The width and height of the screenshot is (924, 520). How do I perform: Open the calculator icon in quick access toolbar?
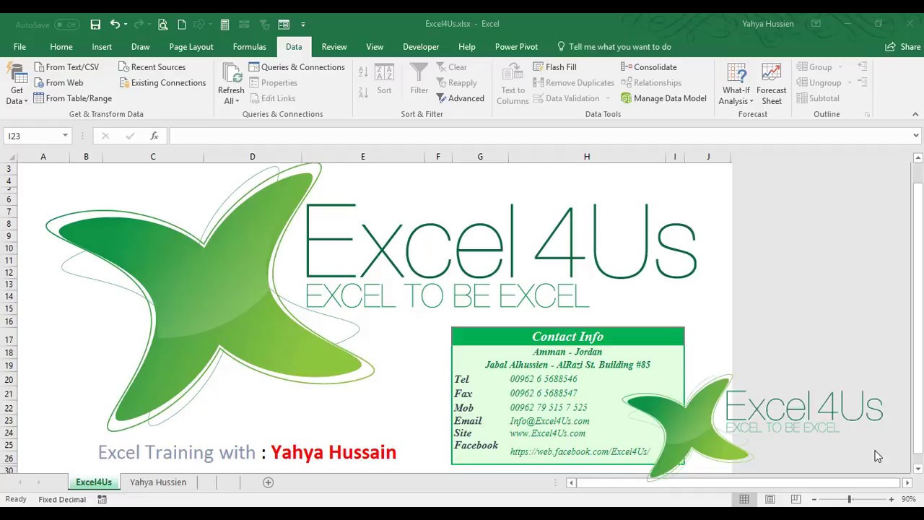coord(225,24)
